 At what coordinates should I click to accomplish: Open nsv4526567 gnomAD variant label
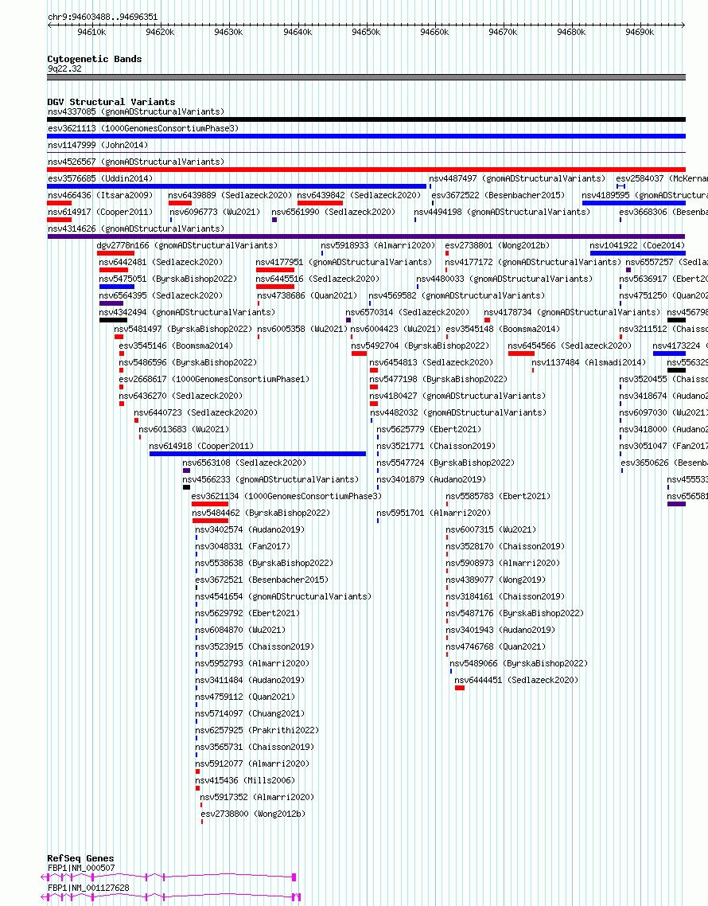tap(136, 162)
